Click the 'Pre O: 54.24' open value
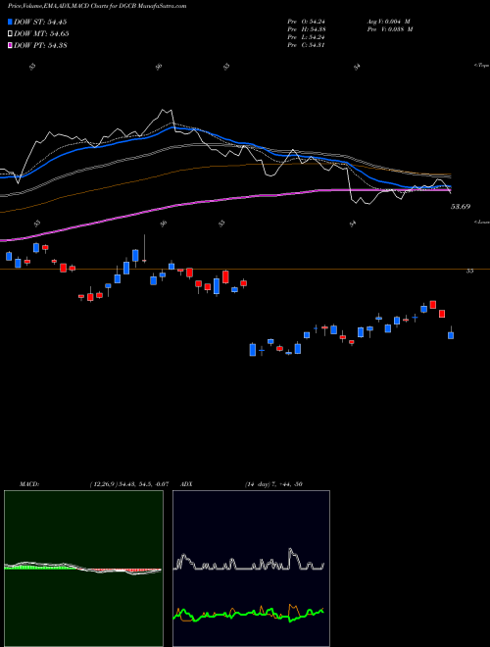490x647 pixels. click(307, 22)
